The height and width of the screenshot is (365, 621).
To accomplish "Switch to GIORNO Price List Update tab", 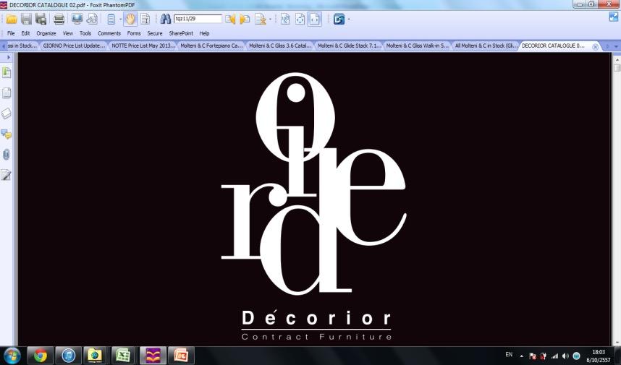I will (x=74, y=46).
